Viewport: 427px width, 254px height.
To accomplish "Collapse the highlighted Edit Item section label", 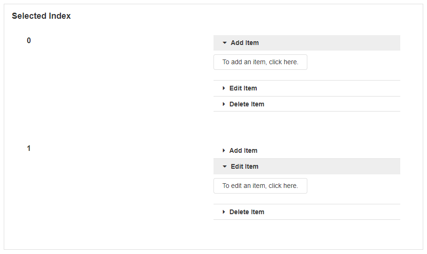I will [244, 166].
